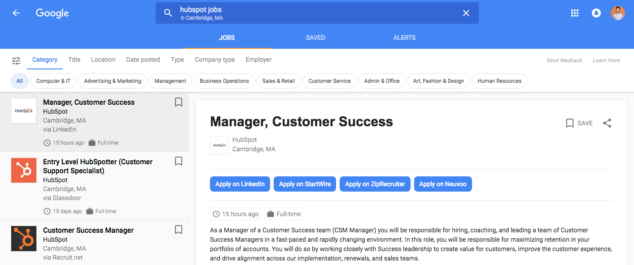
Task: Clear the search with X icon
Action: tap(466, 13)
